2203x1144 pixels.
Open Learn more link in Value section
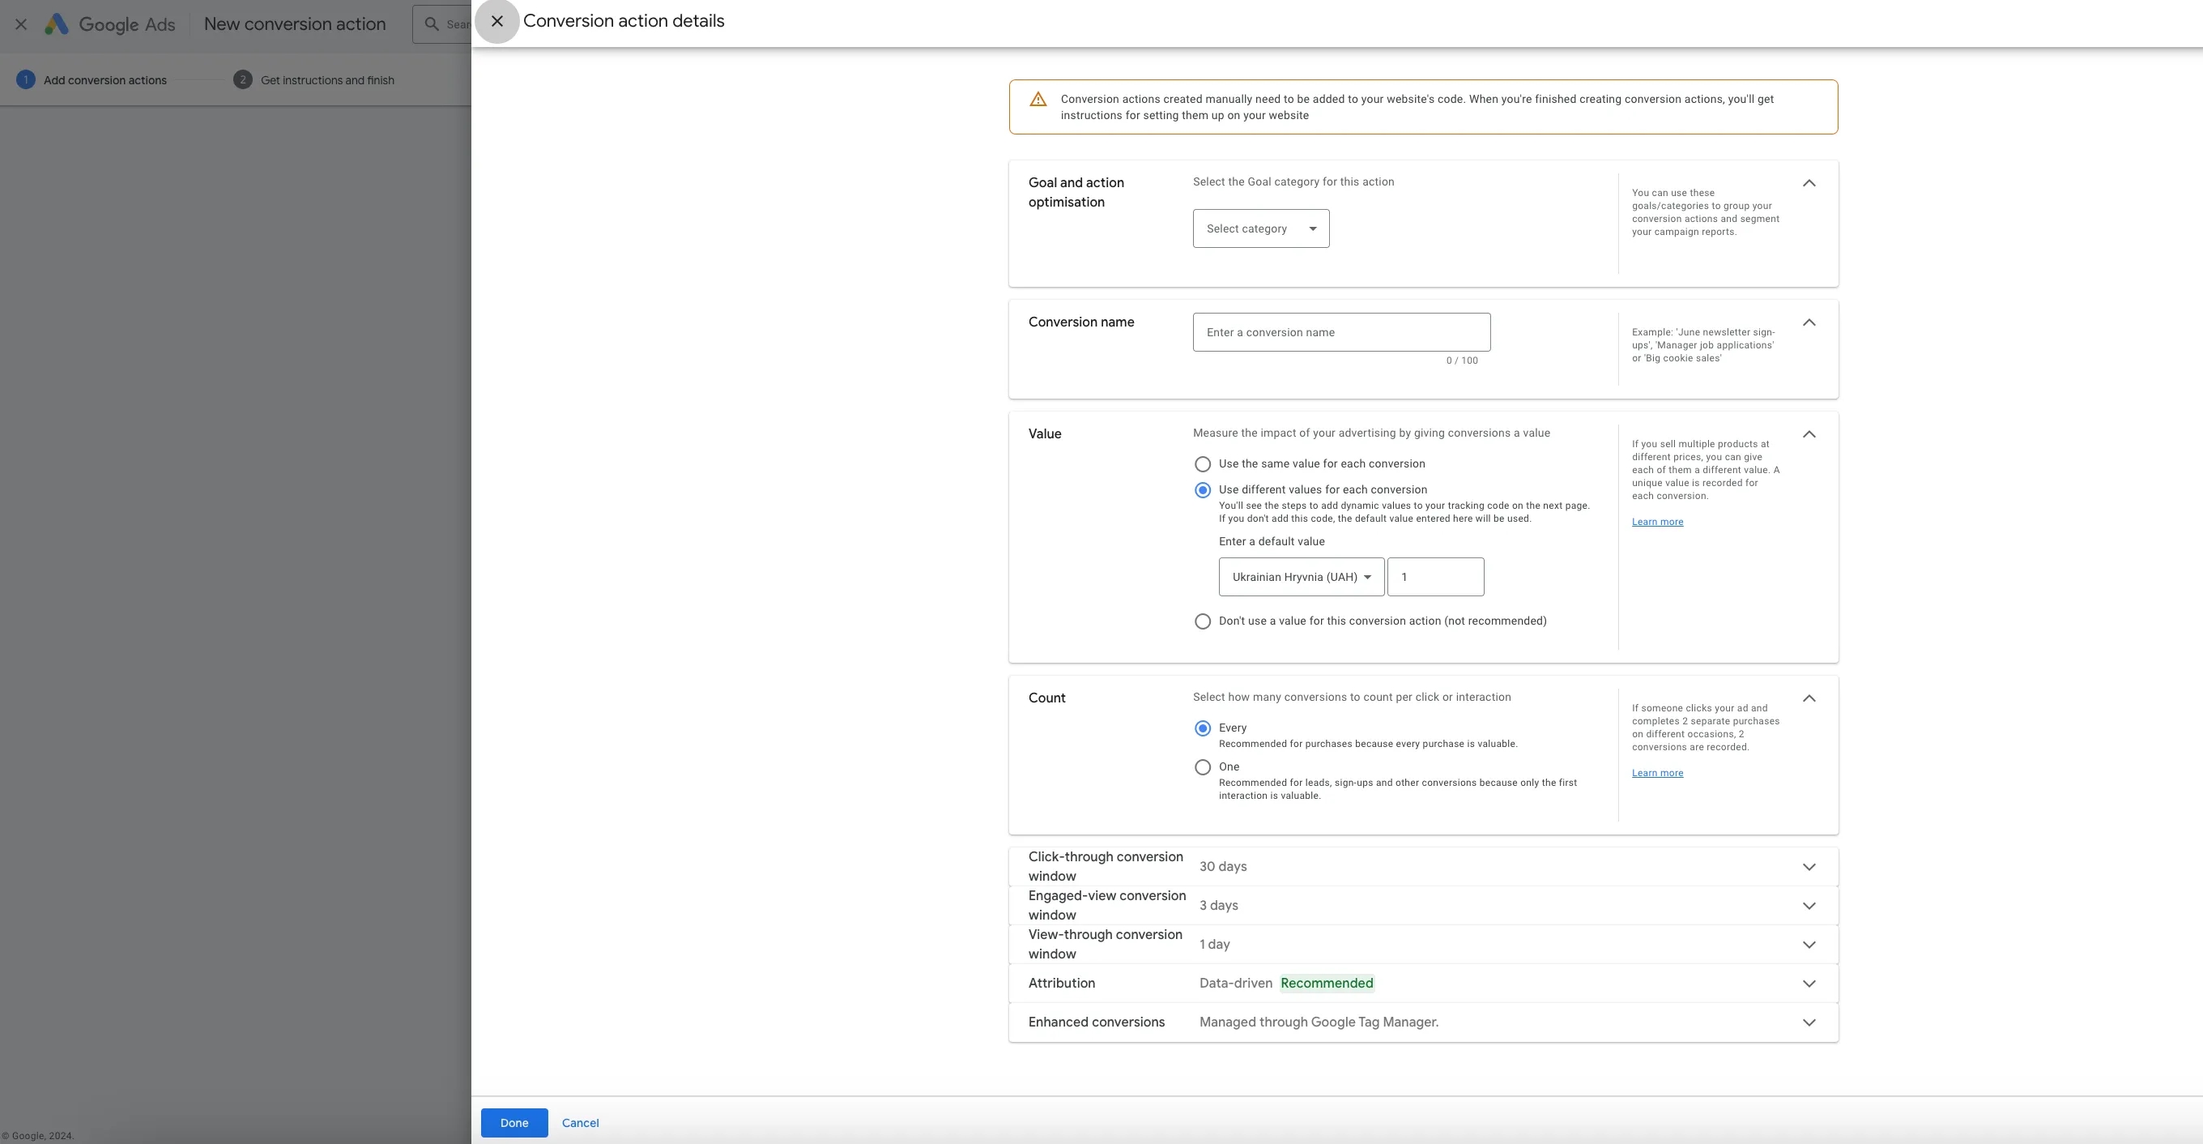(x=1656, y=522)
